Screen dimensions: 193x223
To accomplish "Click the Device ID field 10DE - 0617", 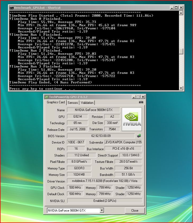I will 76,142.
